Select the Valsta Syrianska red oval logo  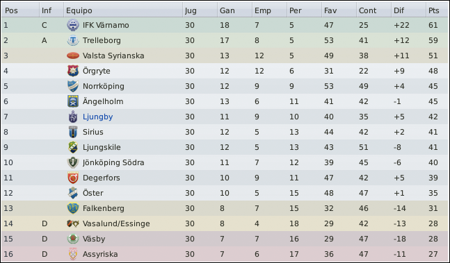[73, 56]
